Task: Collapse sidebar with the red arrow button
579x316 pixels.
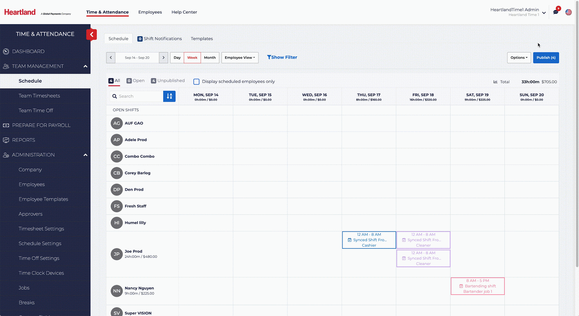Action: pos(92,34)
